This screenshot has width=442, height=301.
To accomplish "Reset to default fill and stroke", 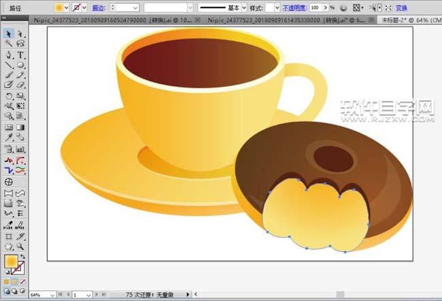I will click(7, 272).
